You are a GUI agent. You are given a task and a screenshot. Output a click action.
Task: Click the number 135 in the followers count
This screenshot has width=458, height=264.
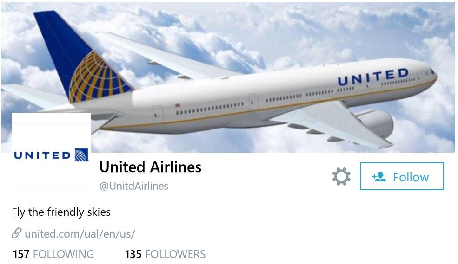click(133, 254)
